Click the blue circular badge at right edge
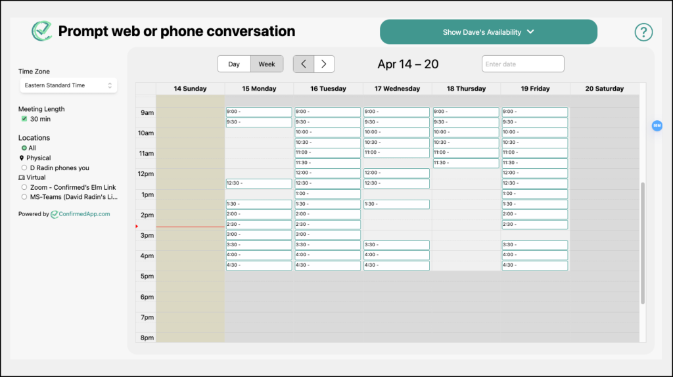673x377 pixels. tap(657, 125)
